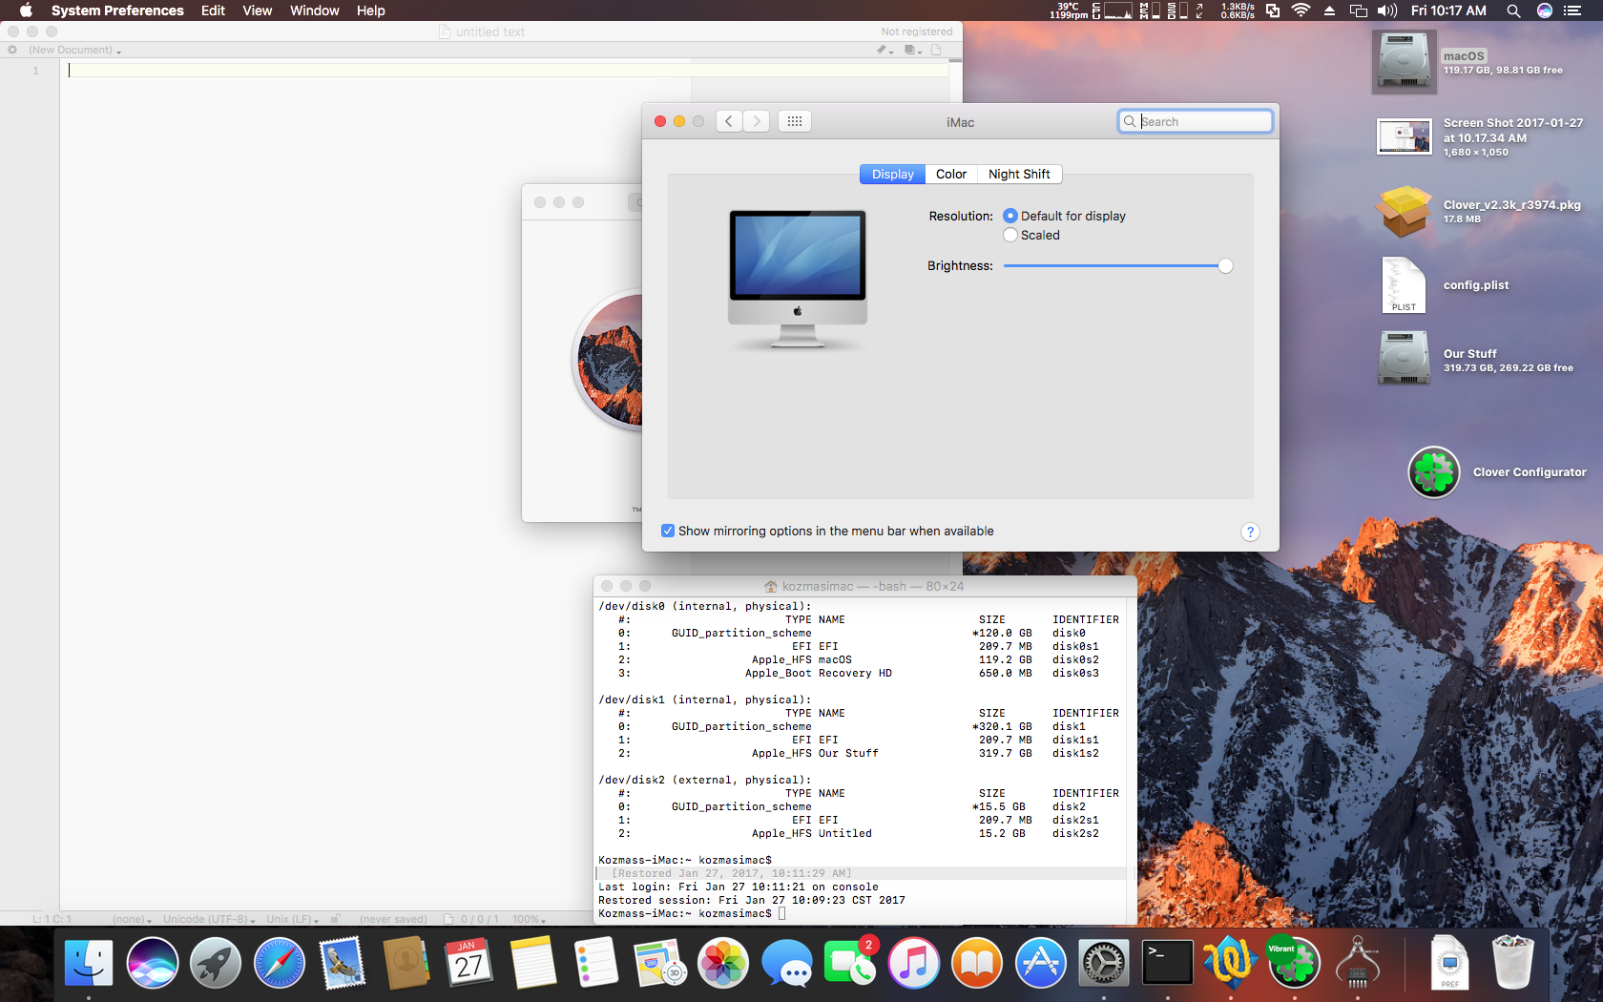Open Maps icon in the Dock

point(660,963)
